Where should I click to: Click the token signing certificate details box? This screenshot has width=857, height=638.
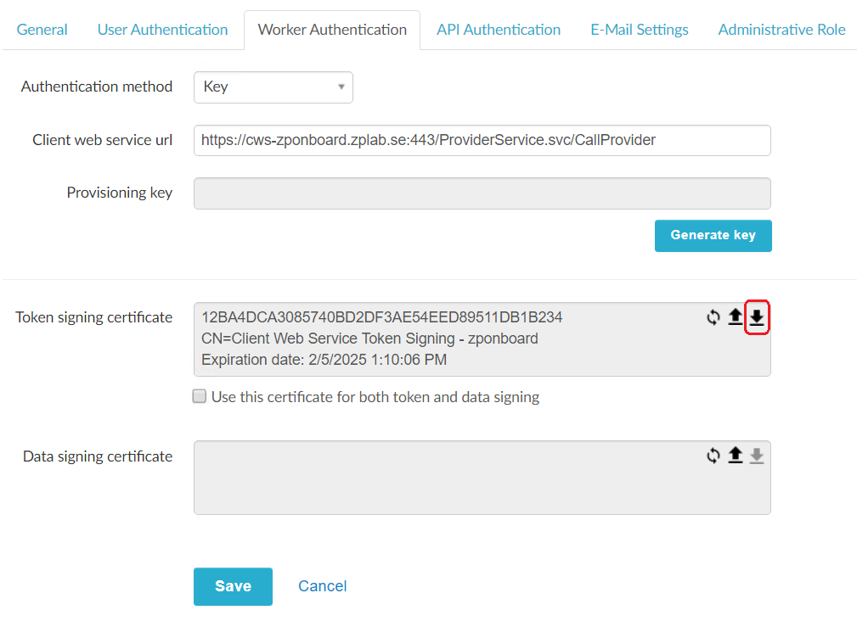450,338
